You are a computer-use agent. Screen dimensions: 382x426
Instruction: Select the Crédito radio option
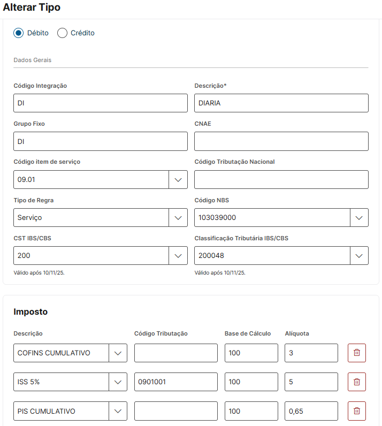click(x=63, y=33)
